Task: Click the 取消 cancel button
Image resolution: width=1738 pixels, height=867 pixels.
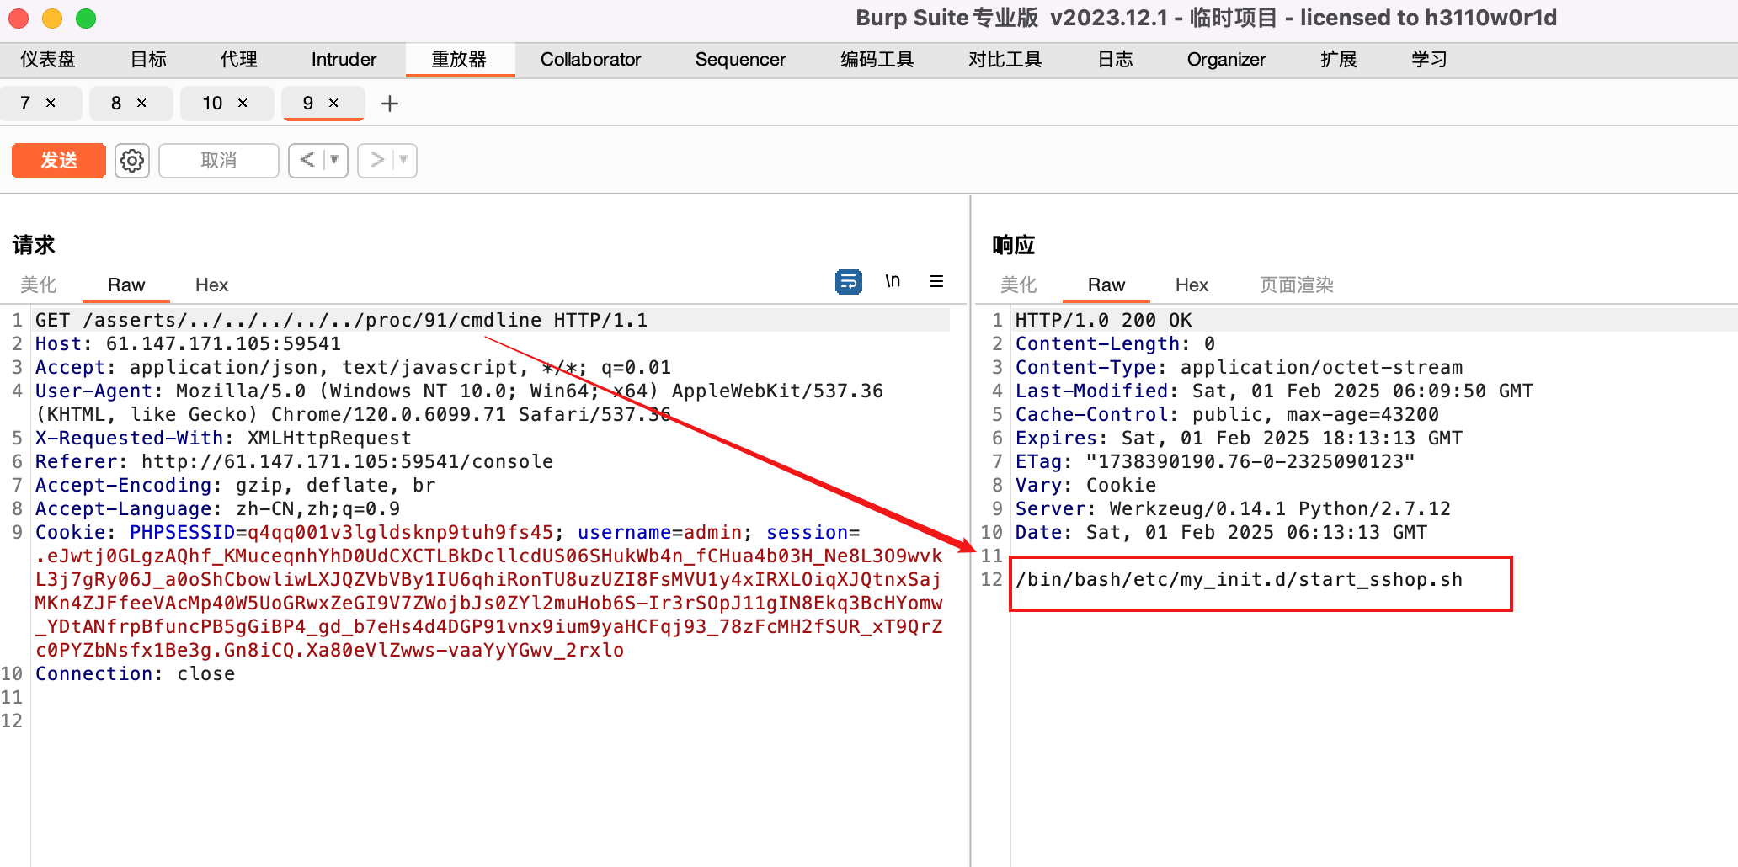Action: [x=218, y=160]
